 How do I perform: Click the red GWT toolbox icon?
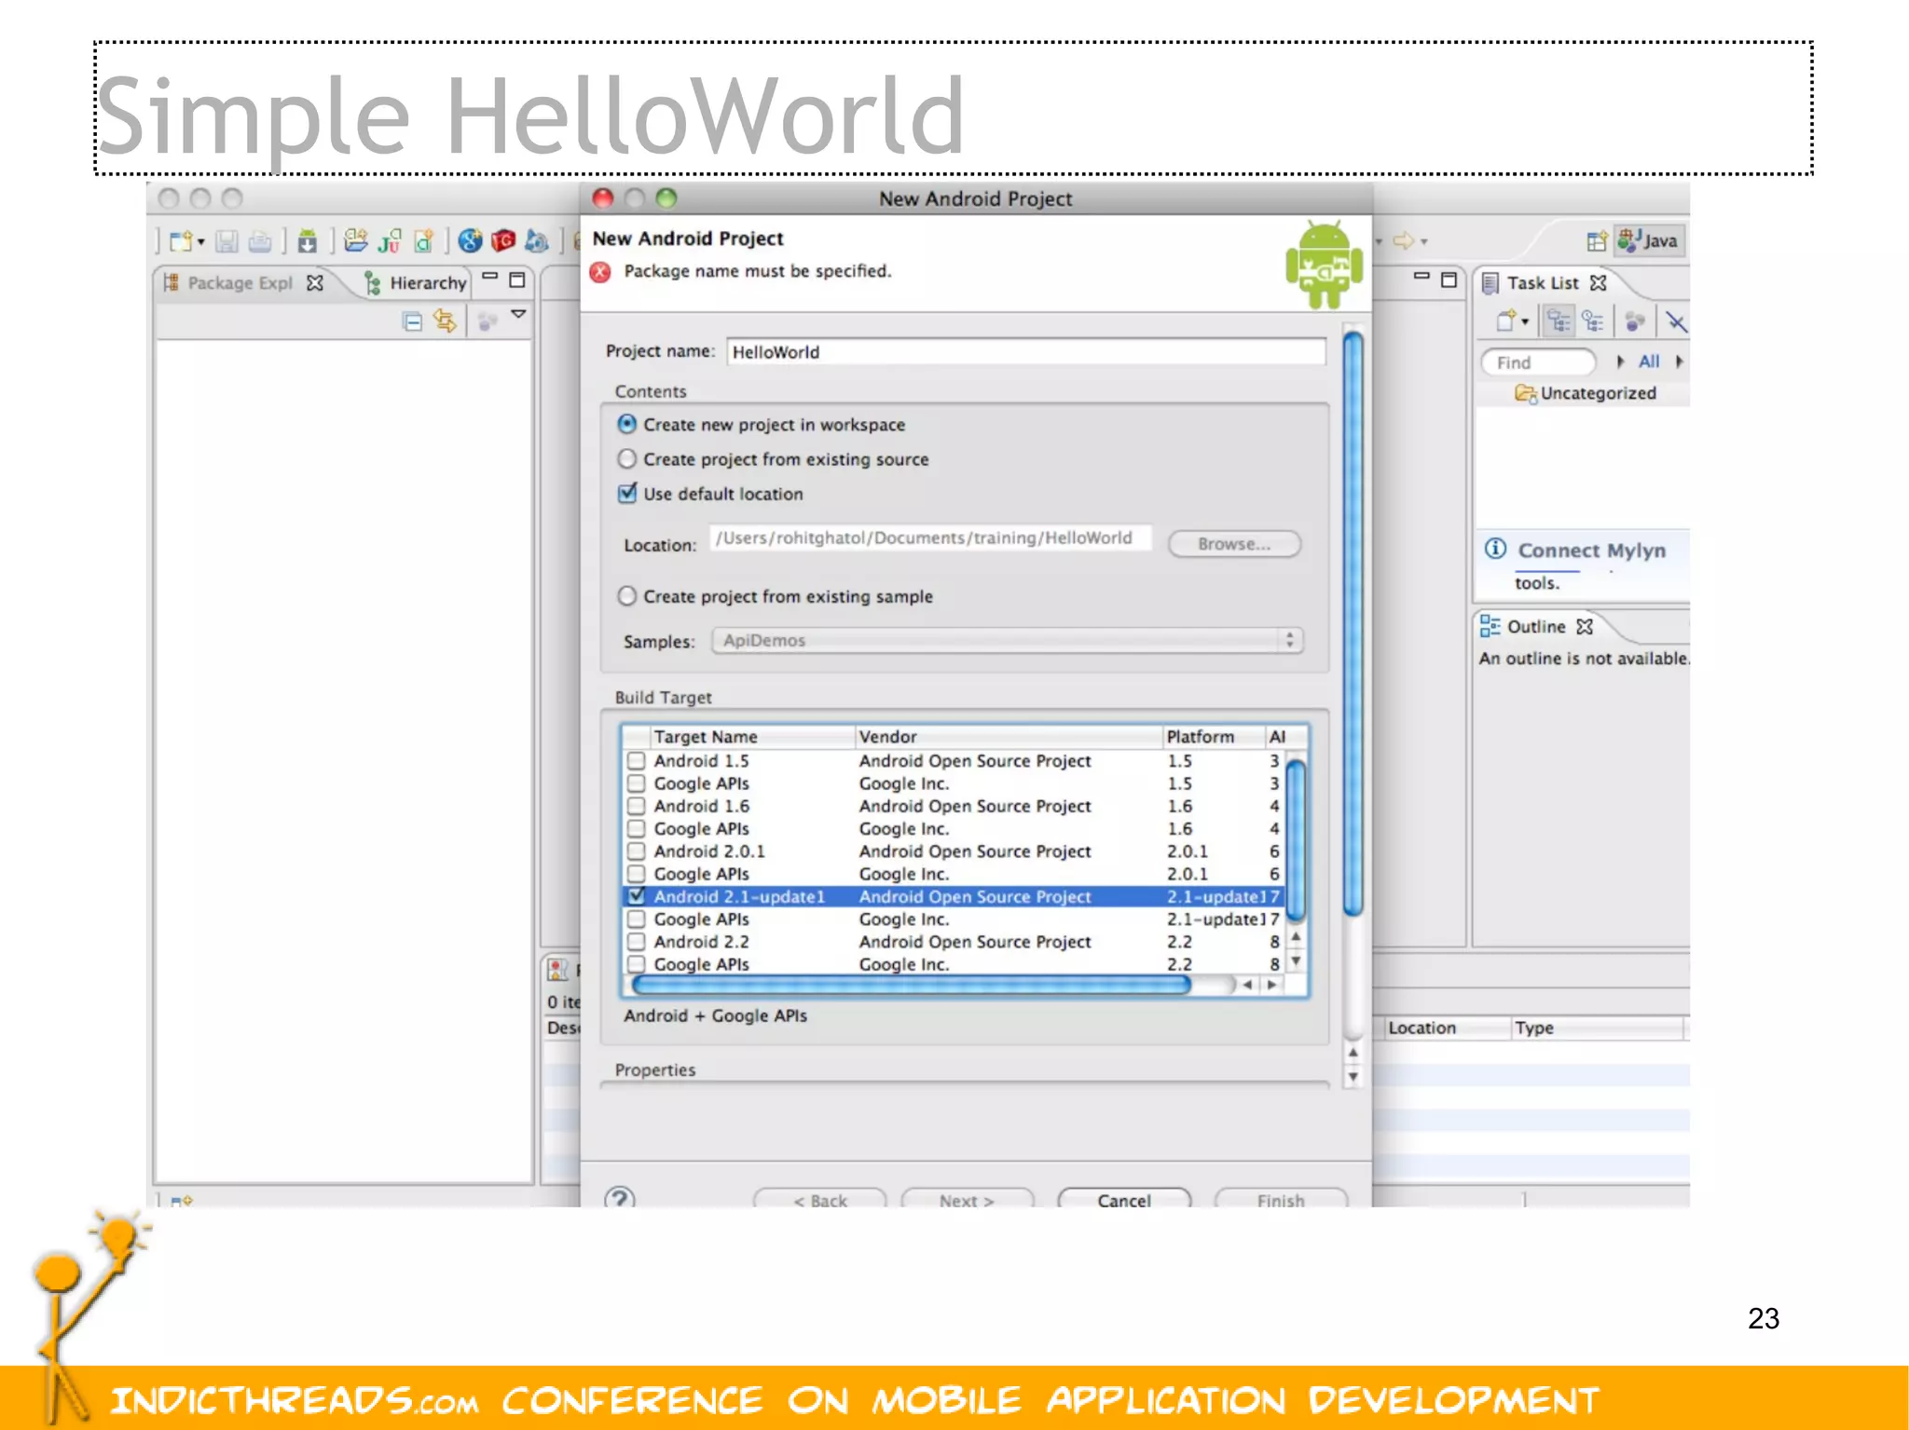[503, 240]
